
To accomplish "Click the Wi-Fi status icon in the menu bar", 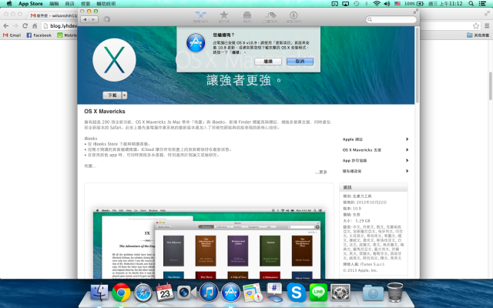I will (x=377, y=4).
